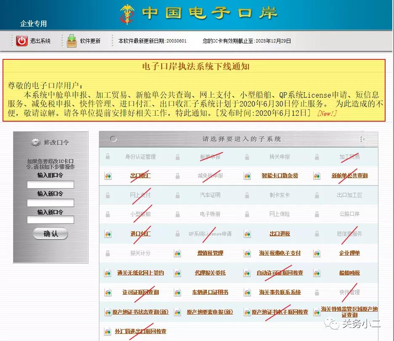Click the locked 转关申报 entry

(x=280, y=157)
